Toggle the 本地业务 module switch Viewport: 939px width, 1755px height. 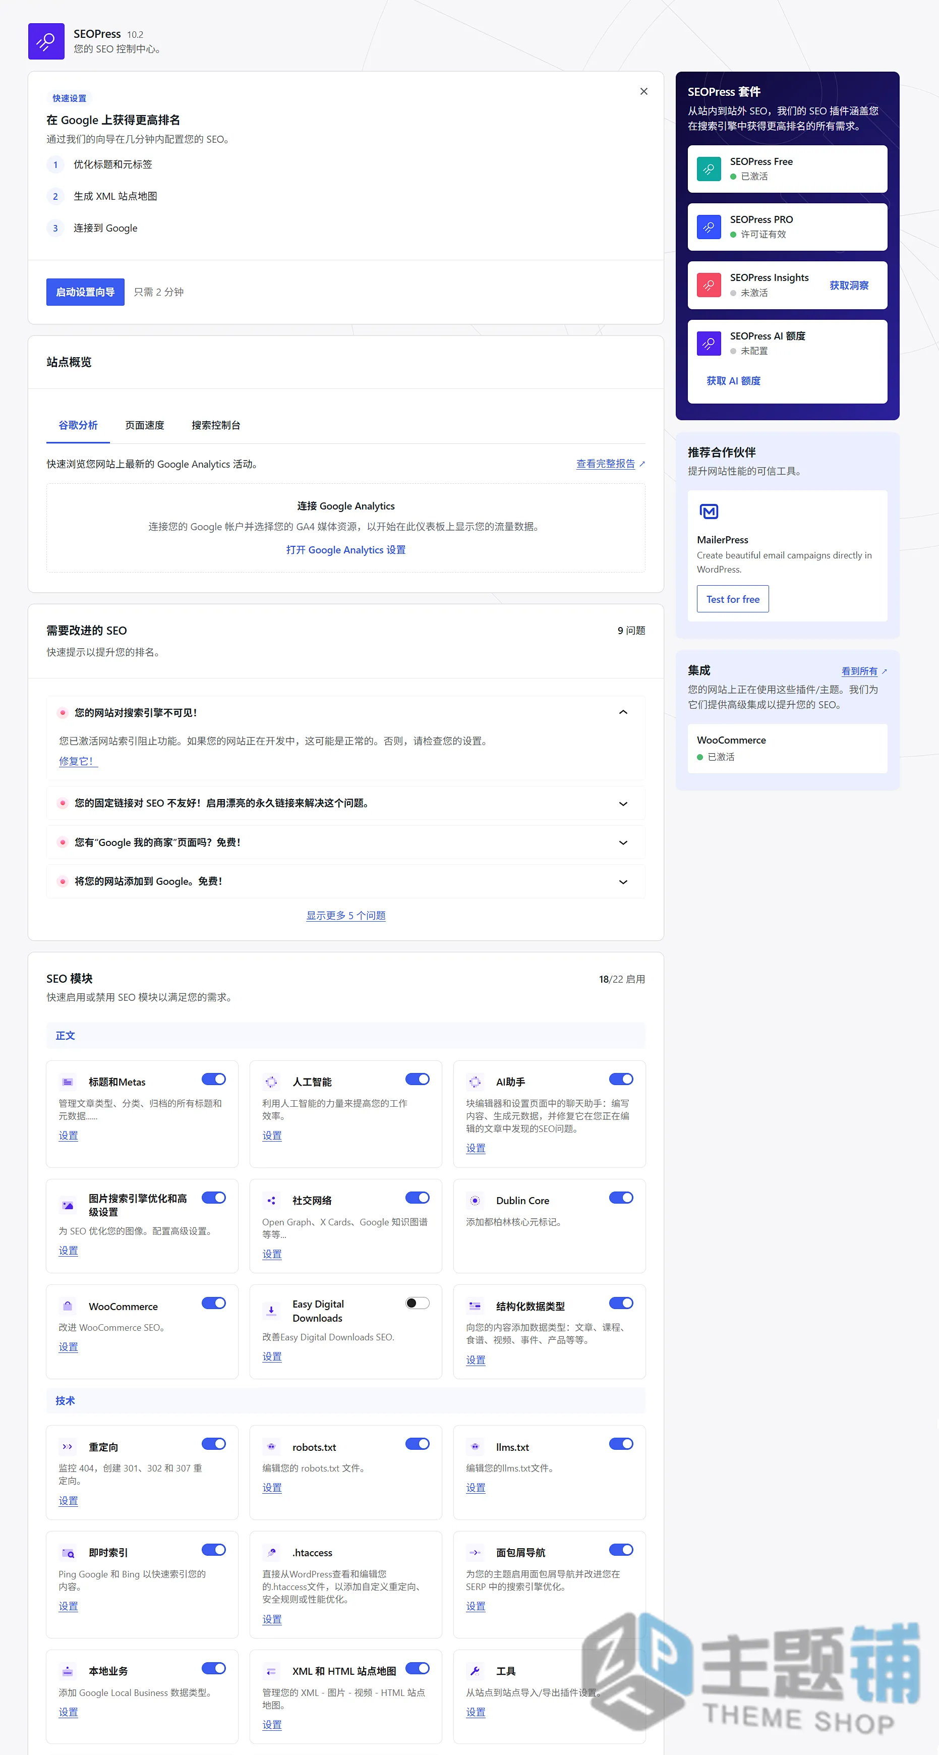[214, 1668]
